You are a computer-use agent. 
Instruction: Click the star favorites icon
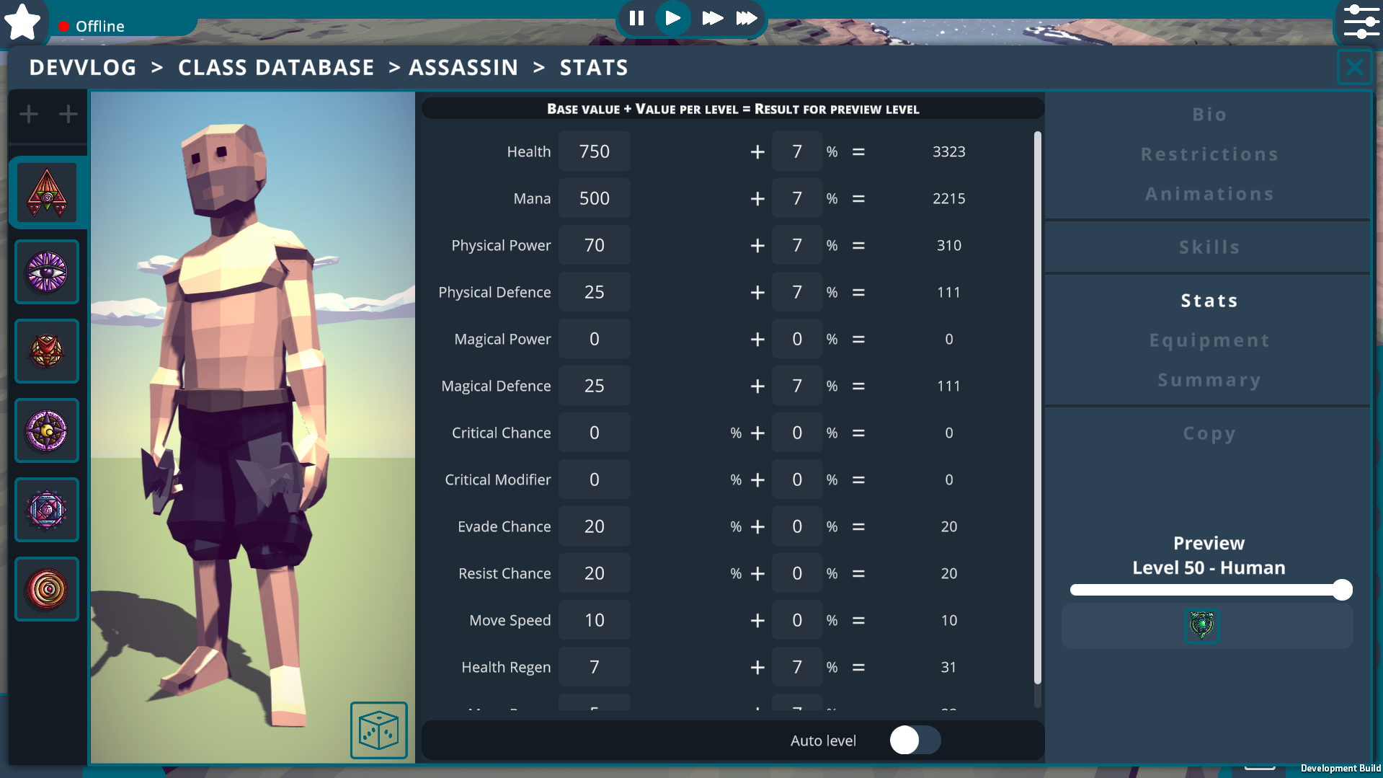(22, 22)
